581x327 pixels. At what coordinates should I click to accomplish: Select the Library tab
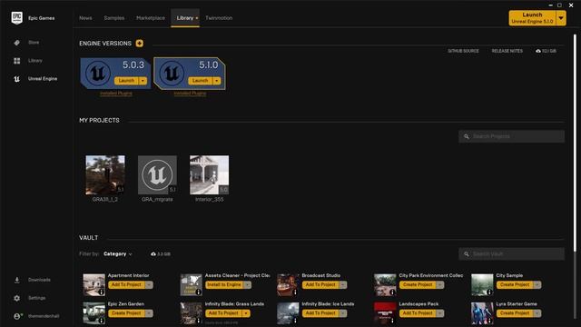click(185, 18)
